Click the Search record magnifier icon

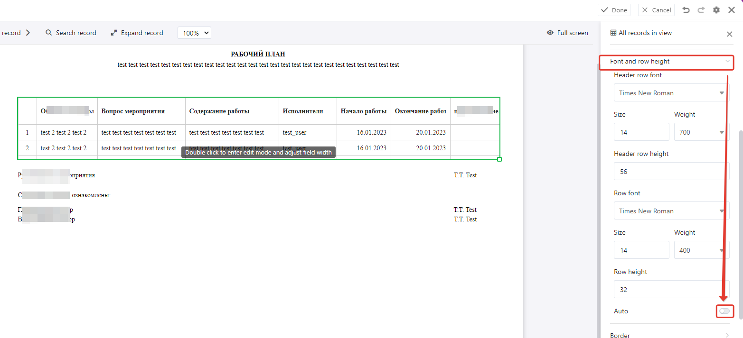coord(48,33)
